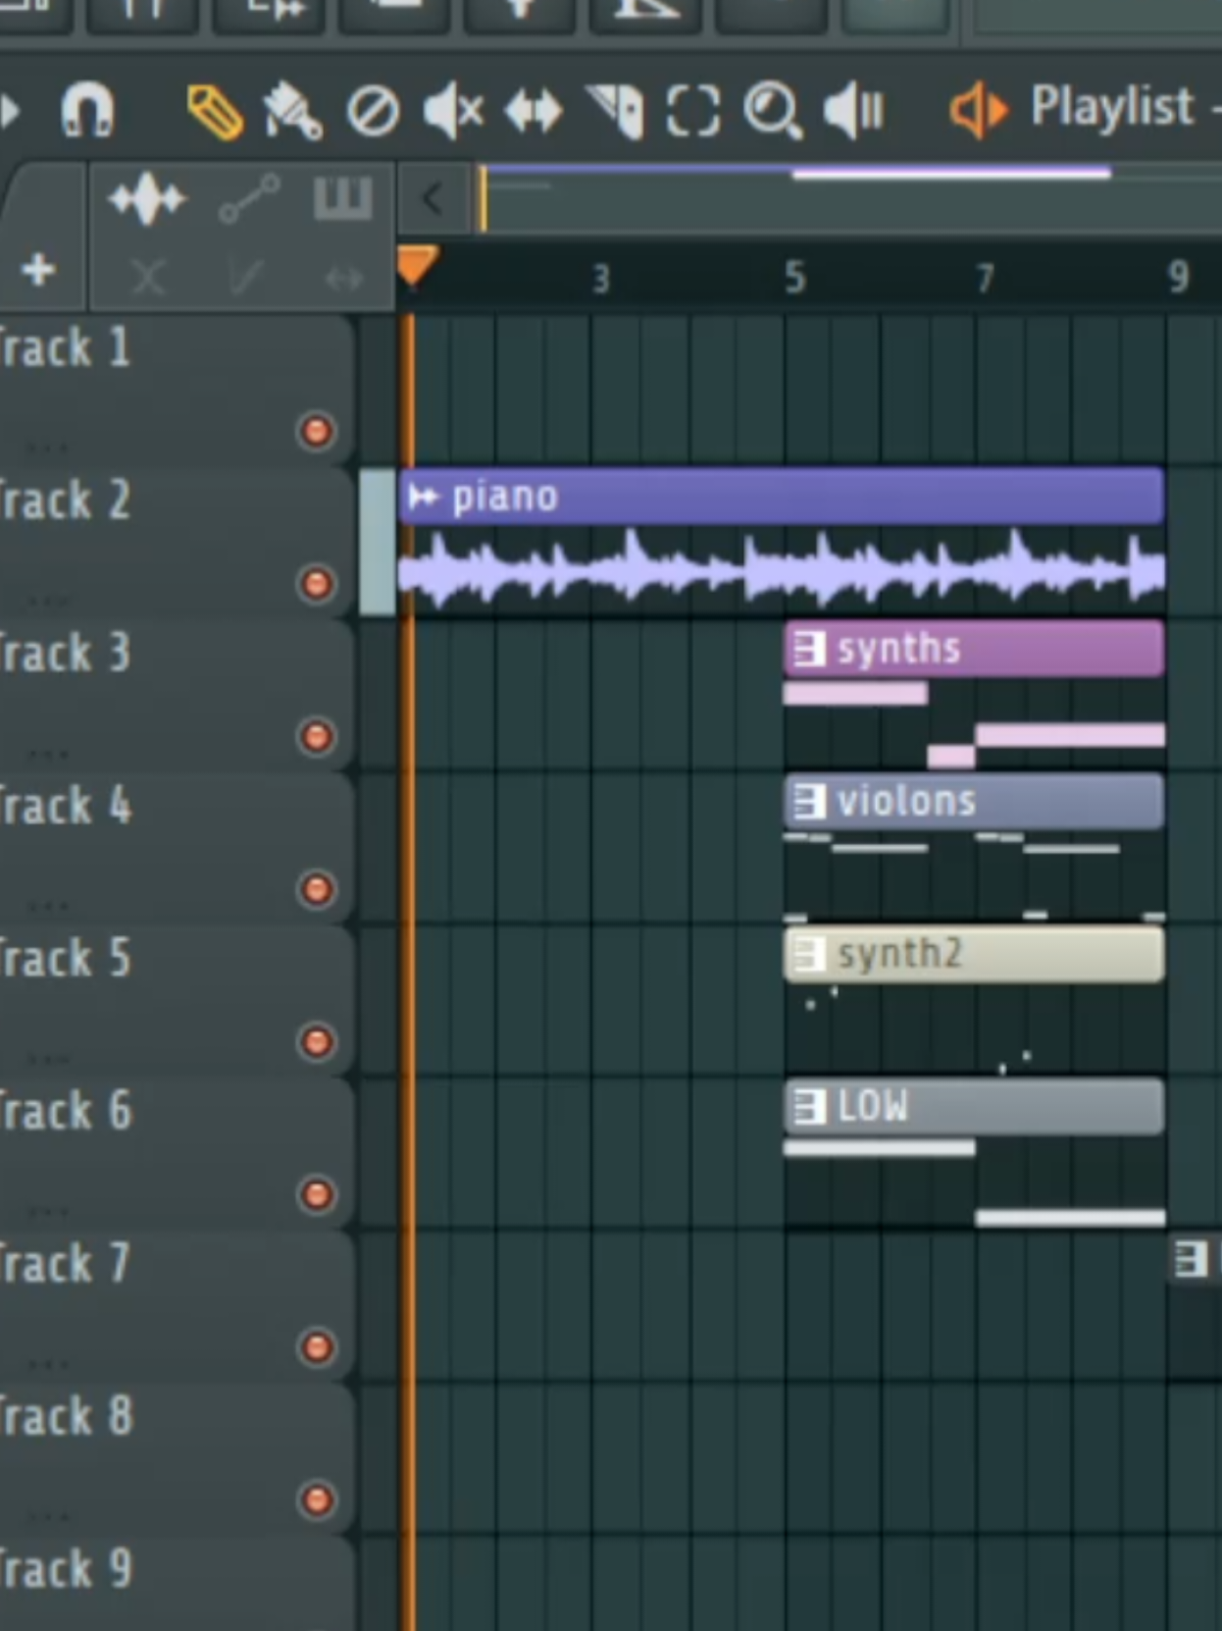1222x1631 pixels.
Task: Open the synth2 clip menu icon
Action: click(x=809, y=954)
